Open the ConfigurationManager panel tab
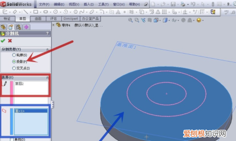This screenshot has height=141, width=236. 18,27
